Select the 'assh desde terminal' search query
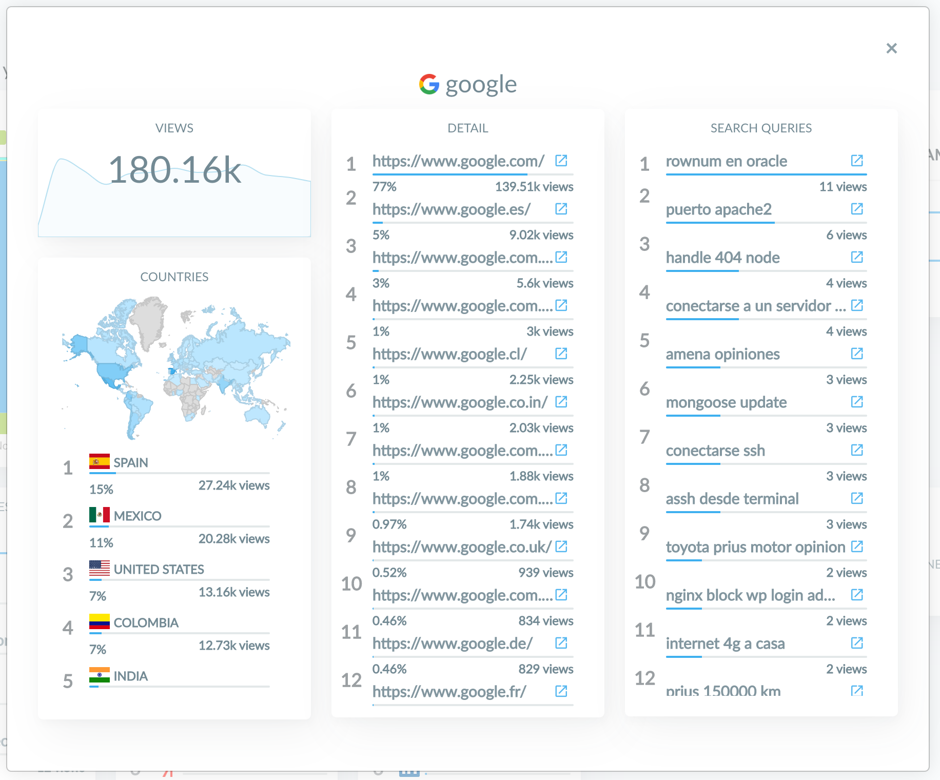 732,499
